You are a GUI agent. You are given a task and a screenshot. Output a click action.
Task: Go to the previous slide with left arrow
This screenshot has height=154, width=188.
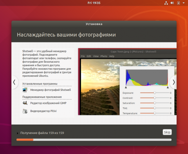[x=14, y=82]
